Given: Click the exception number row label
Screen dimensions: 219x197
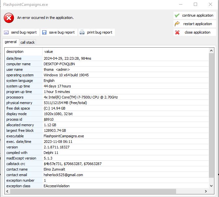Looking at the screenshot, I should [20, 180].
